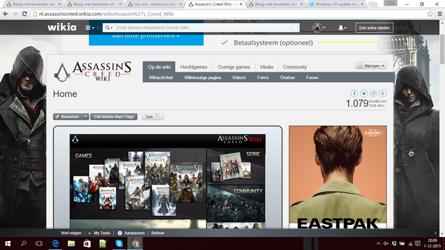Click the Edit Mobile Main Page button
The image size is (445, 250).
click(114, 117)
